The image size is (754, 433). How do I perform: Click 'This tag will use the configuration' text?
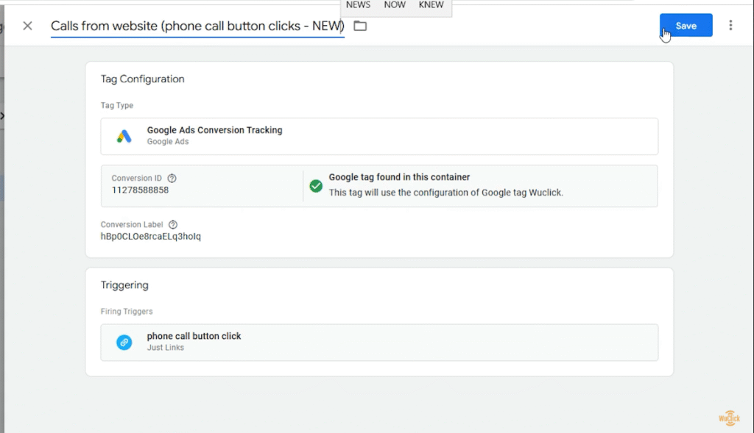pos(445,193)
